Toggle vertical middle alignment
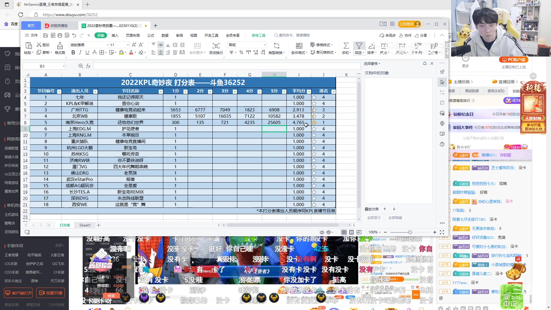Viewport: 551px width, 310px height. 161,45
